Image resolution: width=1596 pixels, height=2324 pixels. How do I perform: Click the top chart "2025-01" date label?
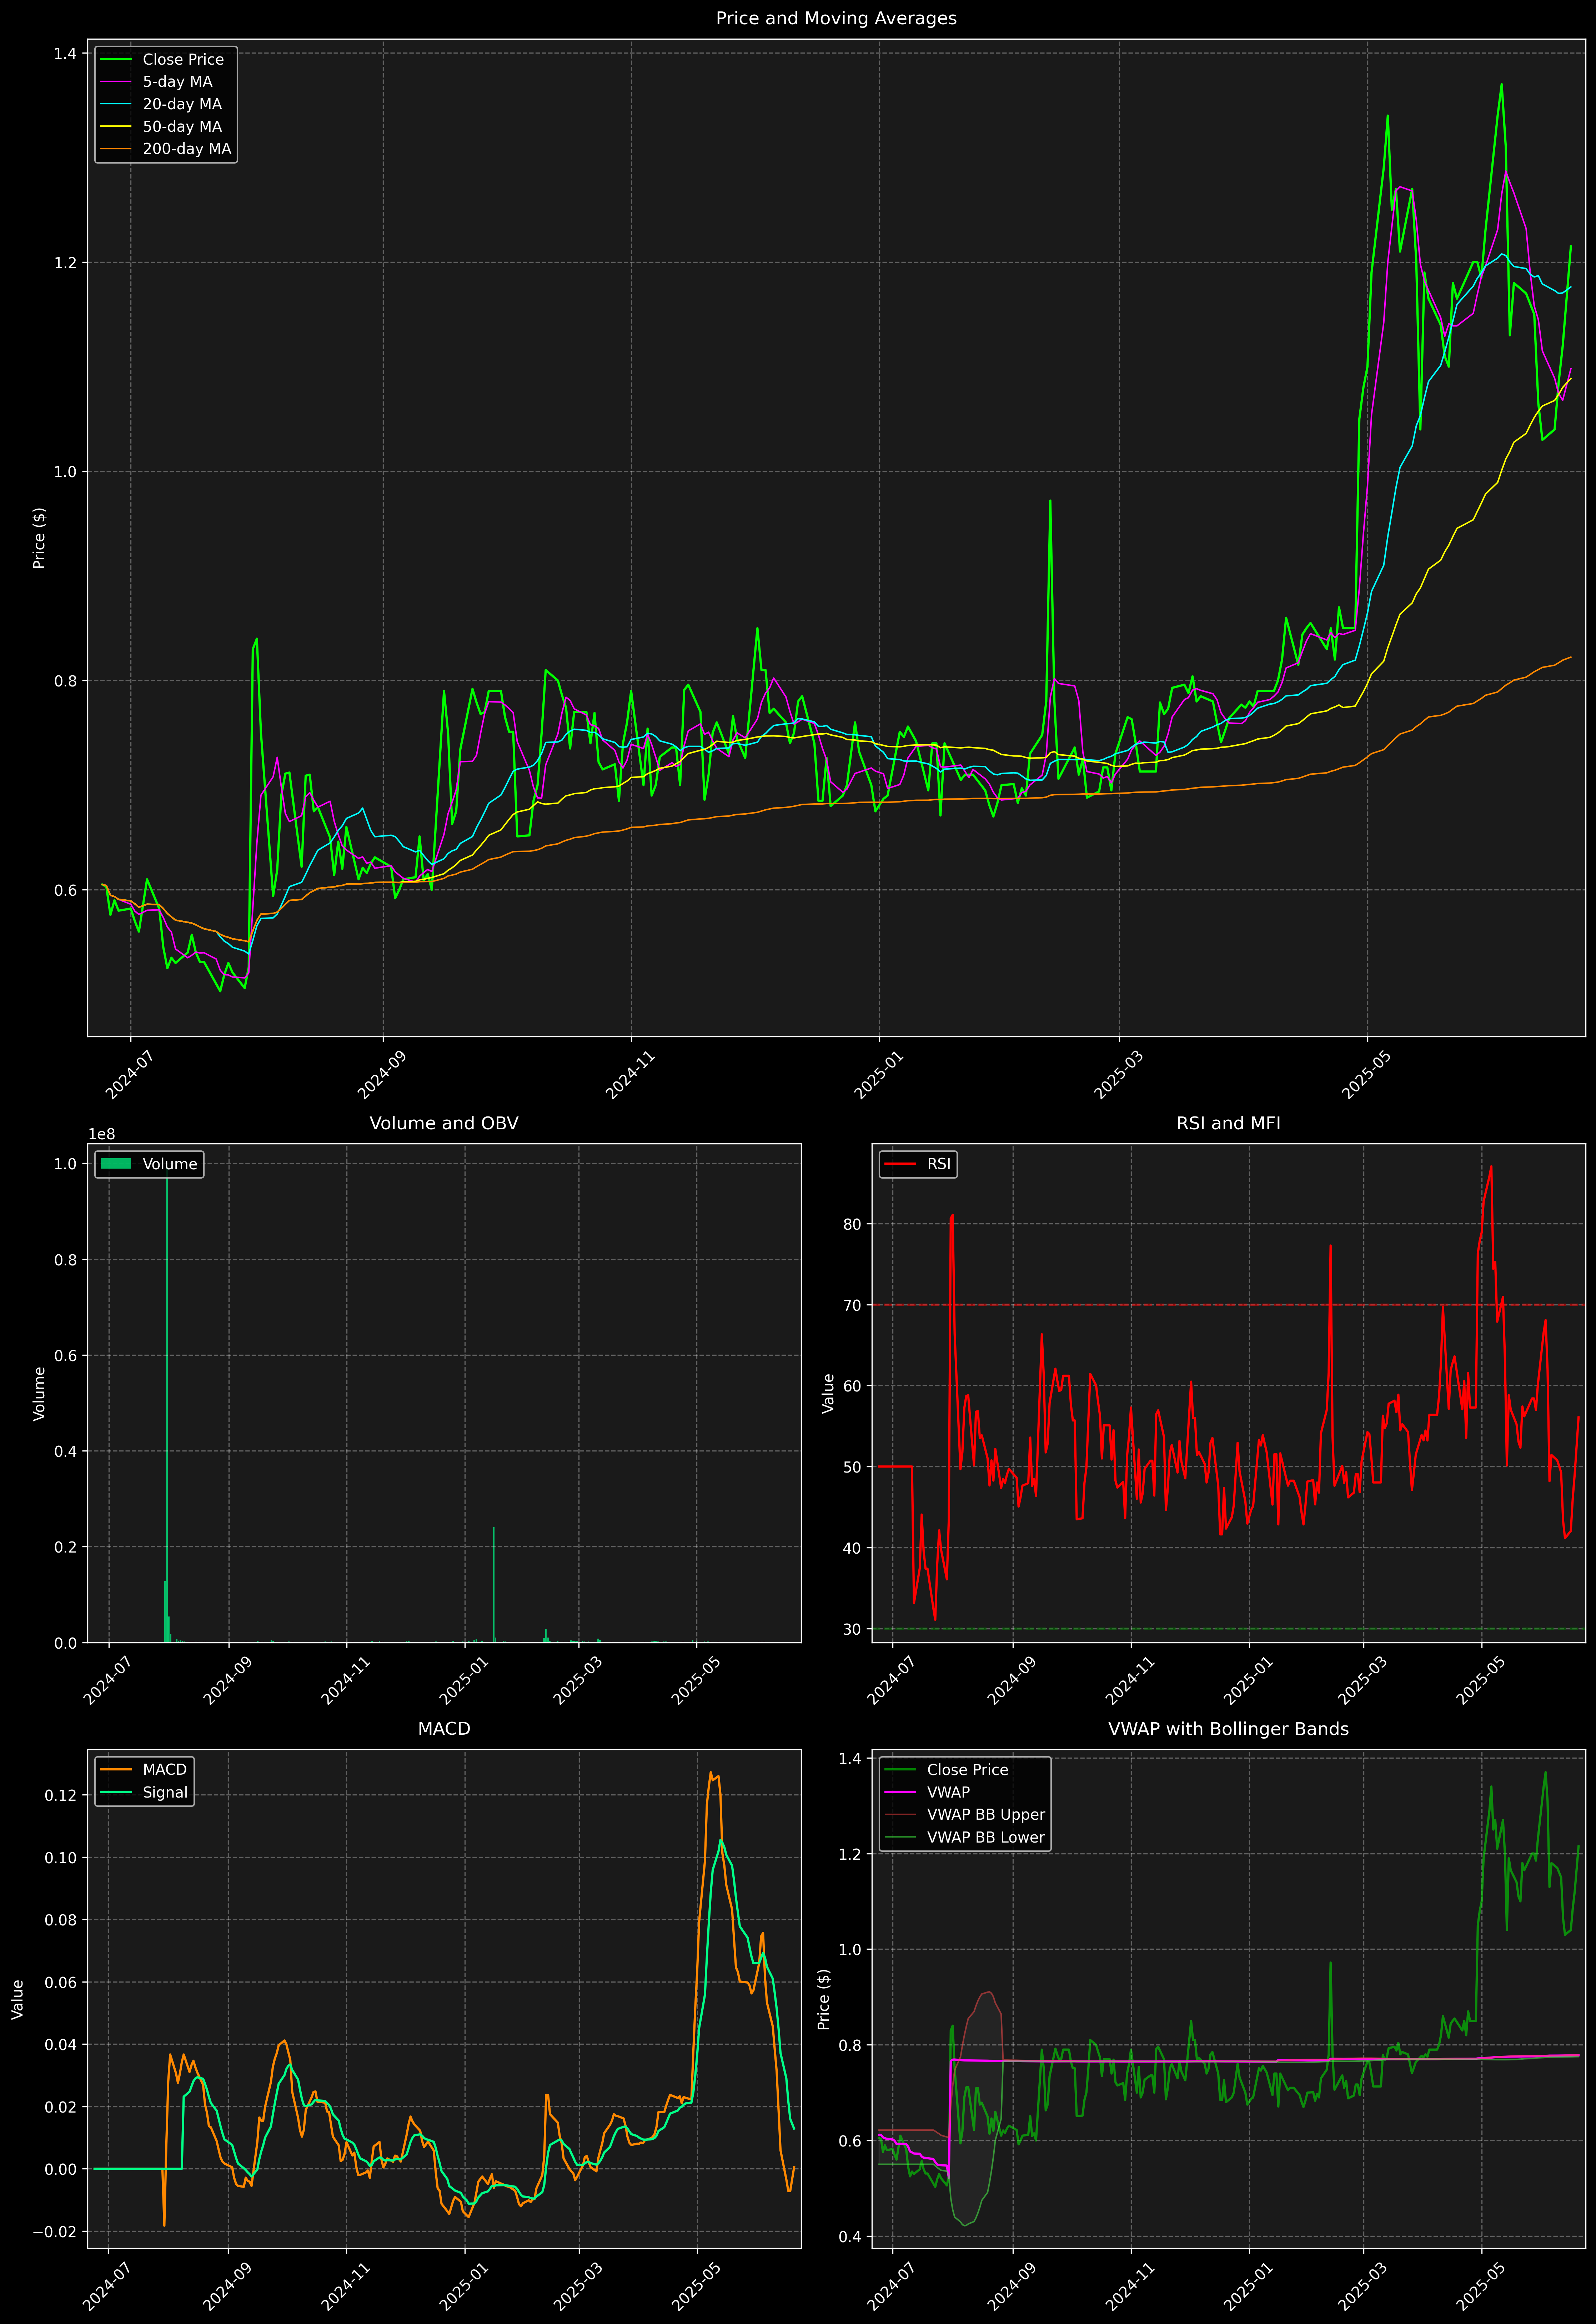pyautogui.click(x=878, y=1075)
